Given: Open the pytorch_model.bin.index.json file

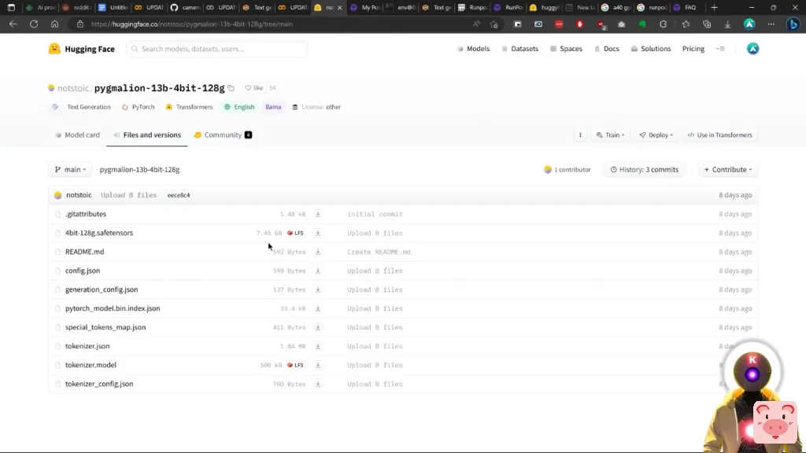Looking at the screenshot, I should tap(113, 308).
